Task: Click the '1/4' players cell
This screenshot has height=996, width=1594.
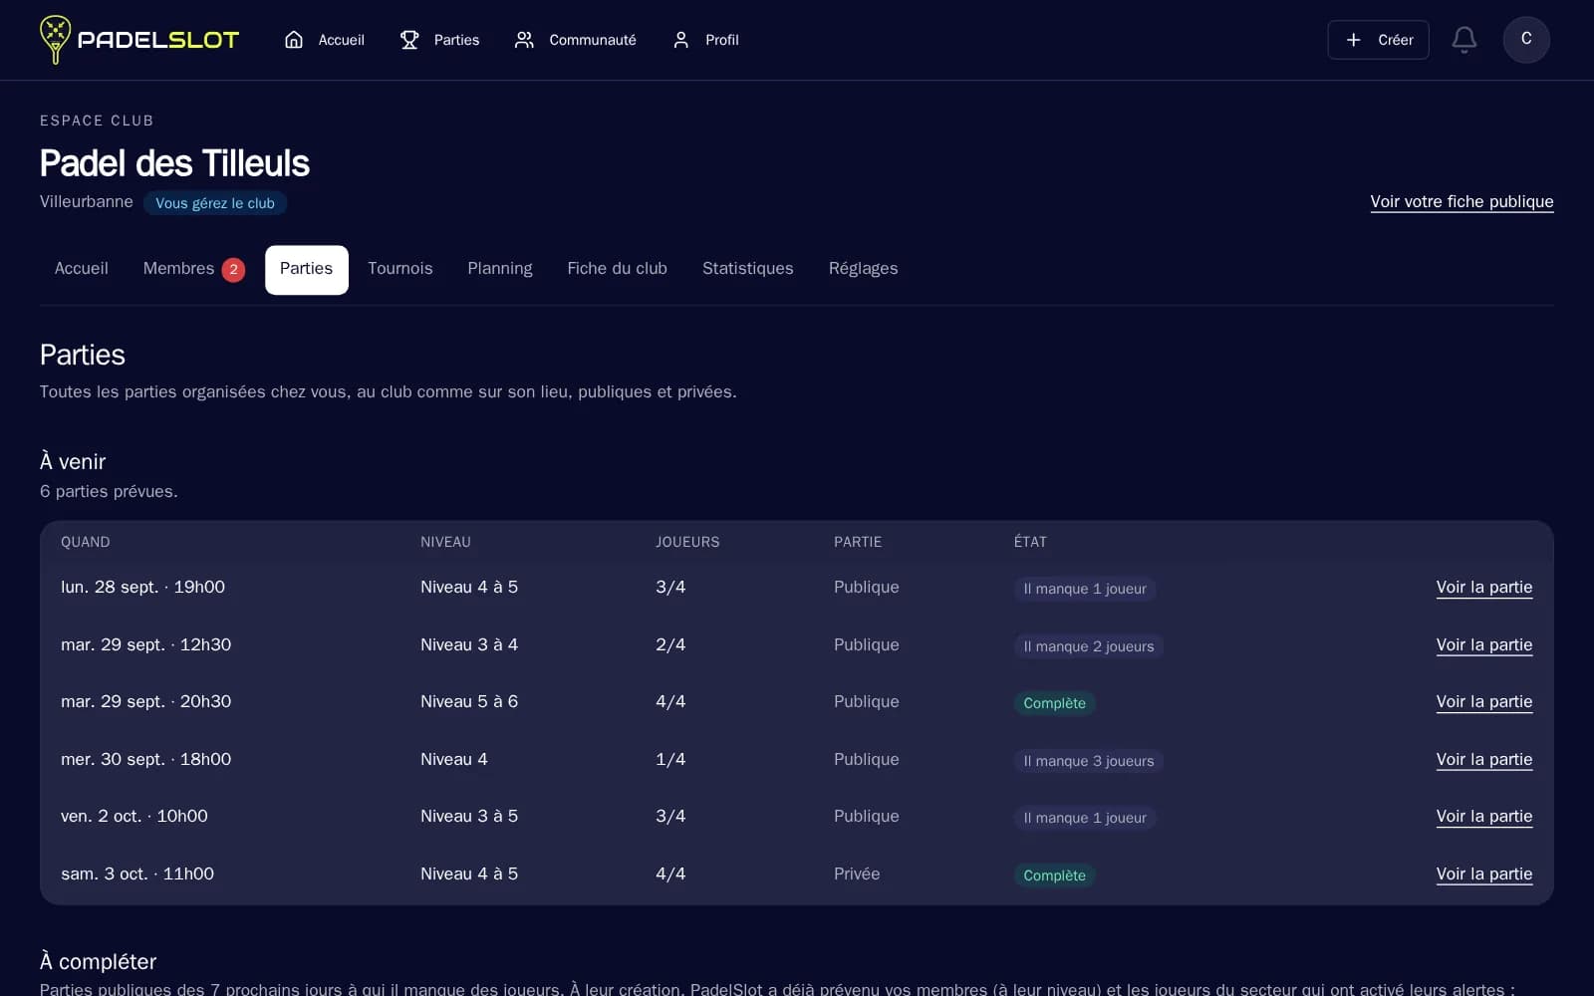Action: coord(670,760)
